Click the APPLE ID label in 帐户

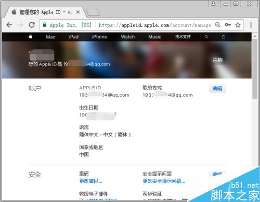tap(90, 88)
